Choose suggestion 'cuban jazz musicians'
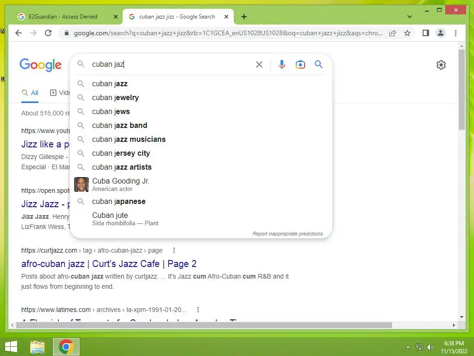The width and height of the screenshot is (474, 356). tap(201, 139)
